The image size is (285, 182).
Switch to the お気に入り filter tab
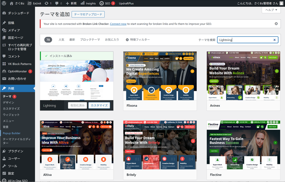[x=112, y=40]
